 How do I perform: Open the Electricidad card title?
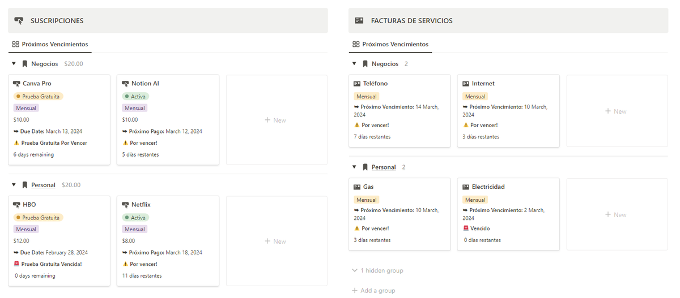pyautogui.click(x=488, y=187)
